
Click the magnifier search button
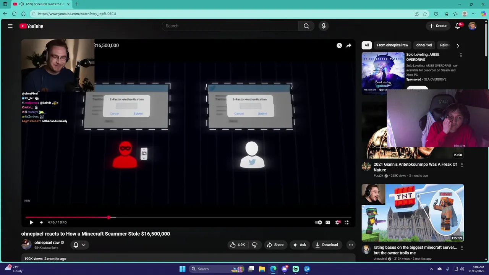point(306,26)
